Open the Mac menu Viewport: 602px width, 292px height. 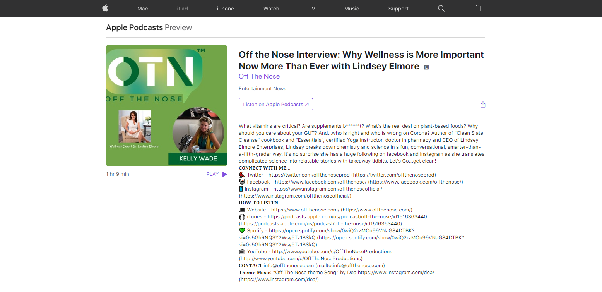pos(142,9)
